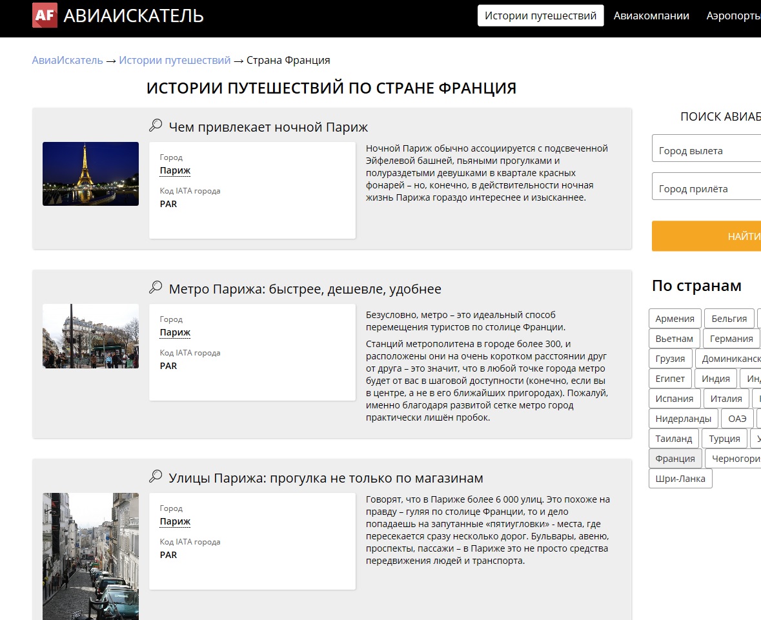Select the Бельгия country tag
Screen dimensions: 761x620
point(729,319)
